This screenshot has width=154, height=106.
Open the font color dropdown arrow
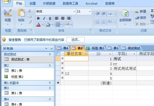coord(43,24)
